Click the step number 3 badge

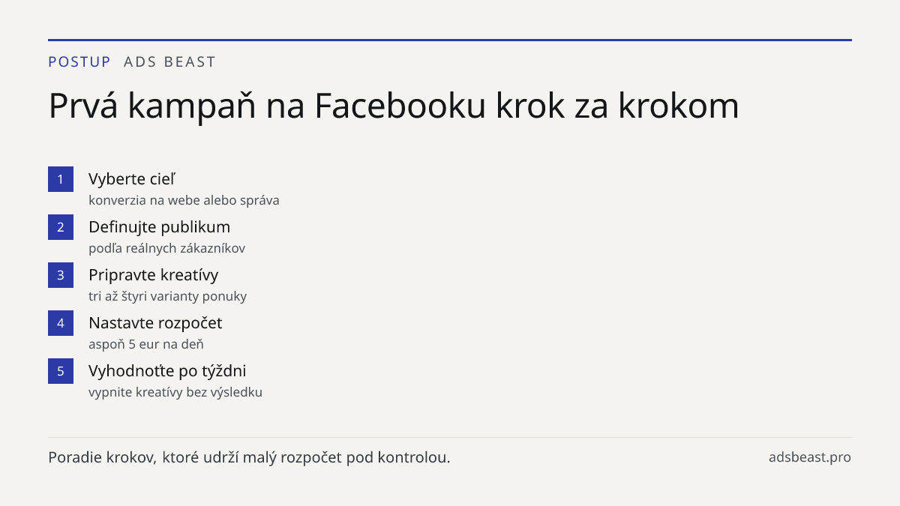(x=61, y=275)
